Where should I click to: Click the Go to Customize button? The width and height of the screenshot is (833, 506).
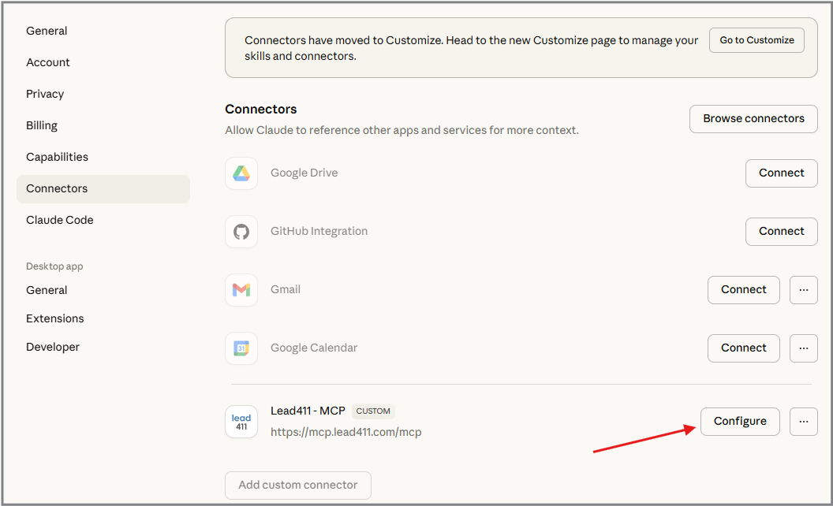point(756,40)
